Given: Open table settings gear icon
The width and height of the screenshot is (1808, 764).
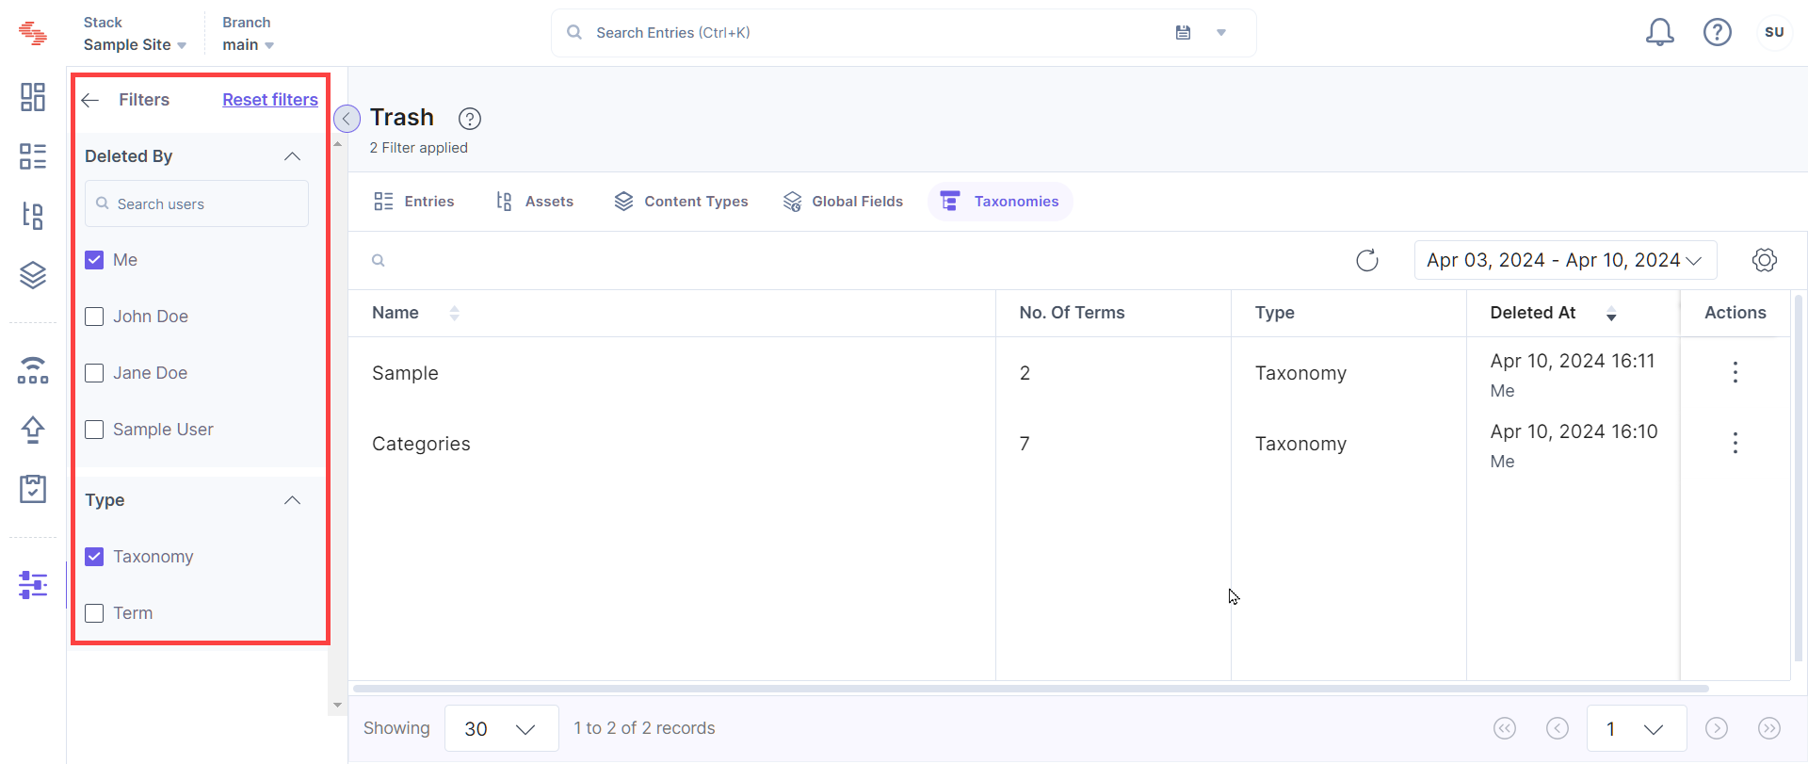Looking at the screenshot, I should tap(1765, 260).
